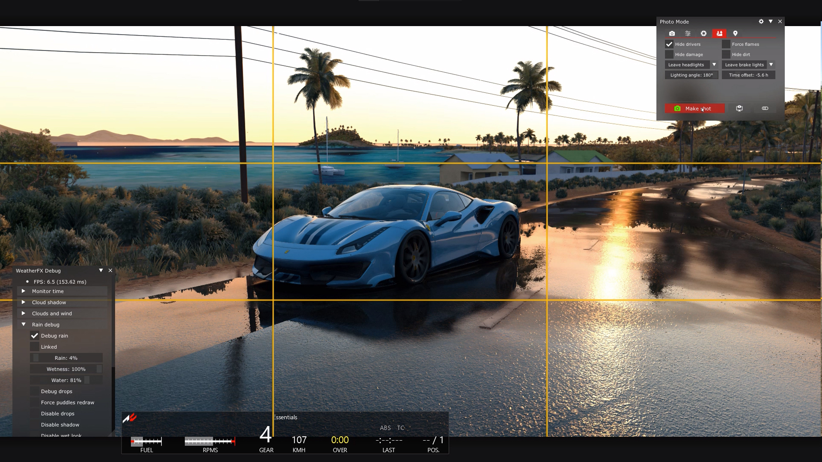Disable the Debug rain checkbox
822x462 pixels.
(35, 336)
